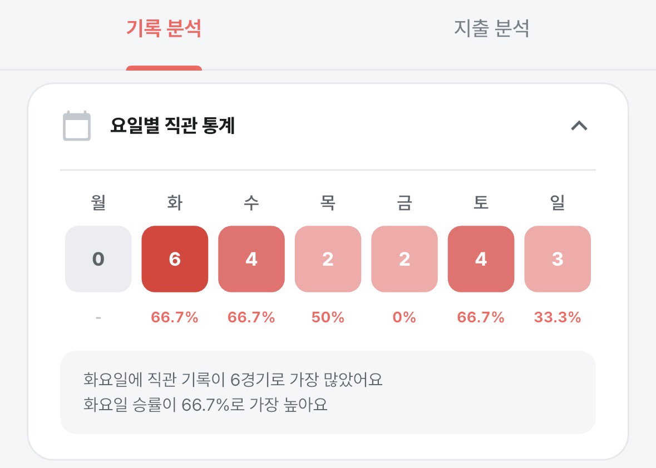Select the Saturday tile showing 4
Viewport: 656px width, 468px height.
[x=481, y=259]
